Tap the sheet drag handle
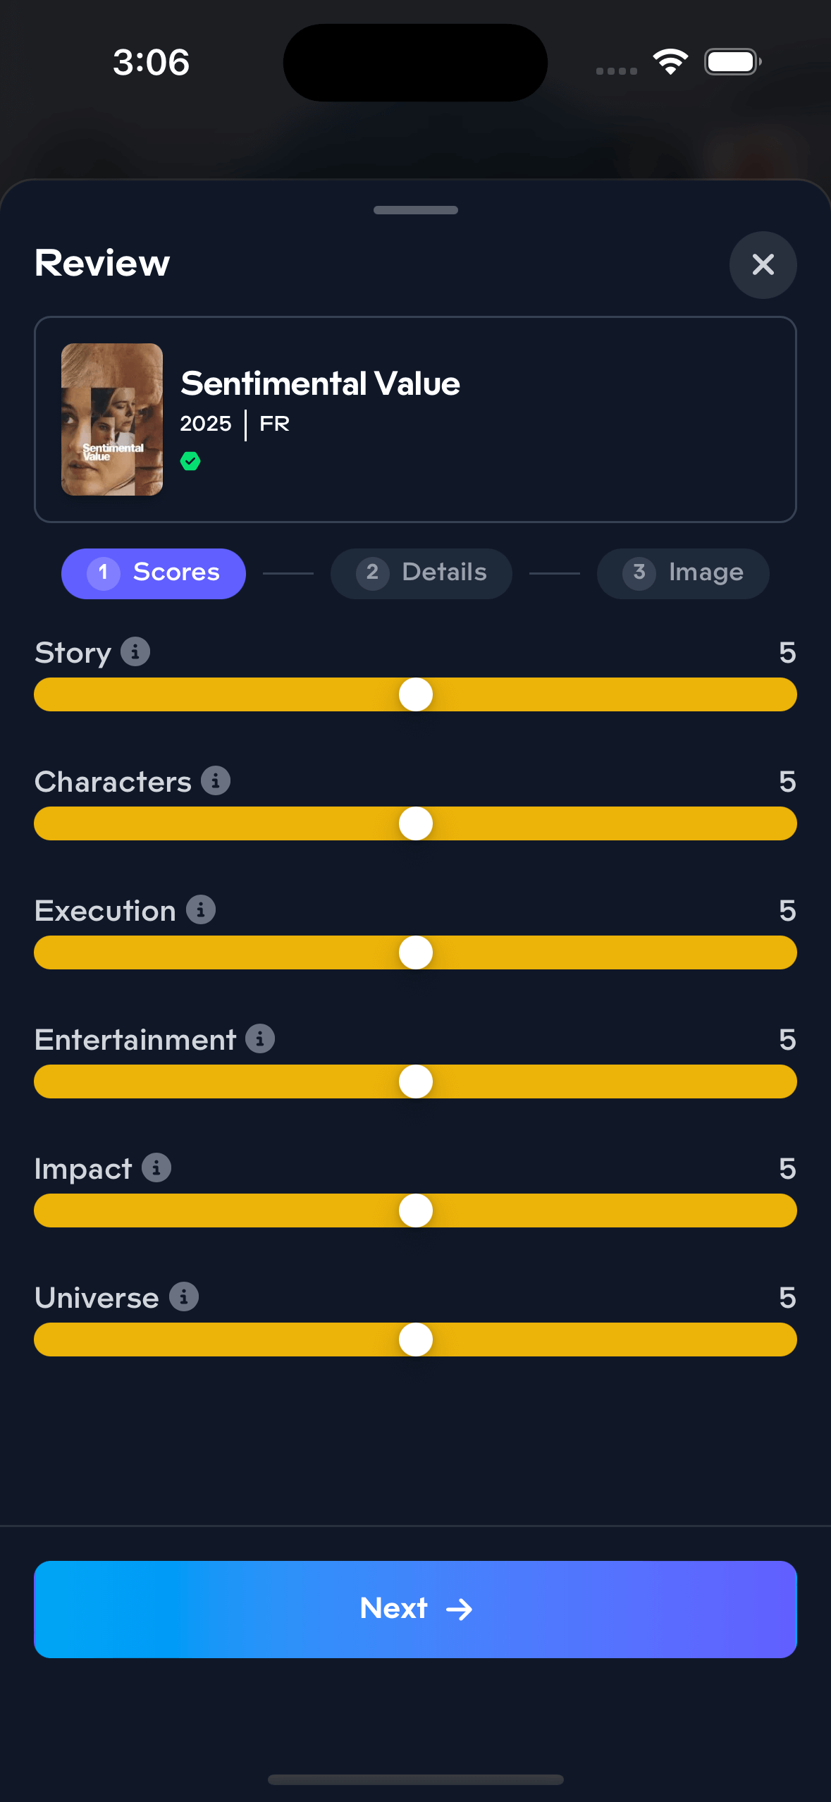The width and height of the screenshot is (831, 1802). pyautogui.click(x=416, y=210)
